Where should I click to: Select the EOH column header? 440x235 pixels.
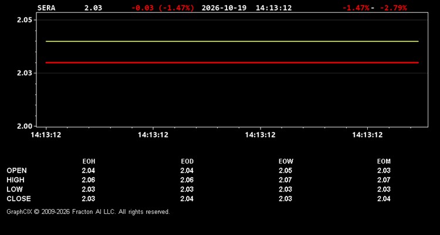pyautogui.click(x=89, y=162)
